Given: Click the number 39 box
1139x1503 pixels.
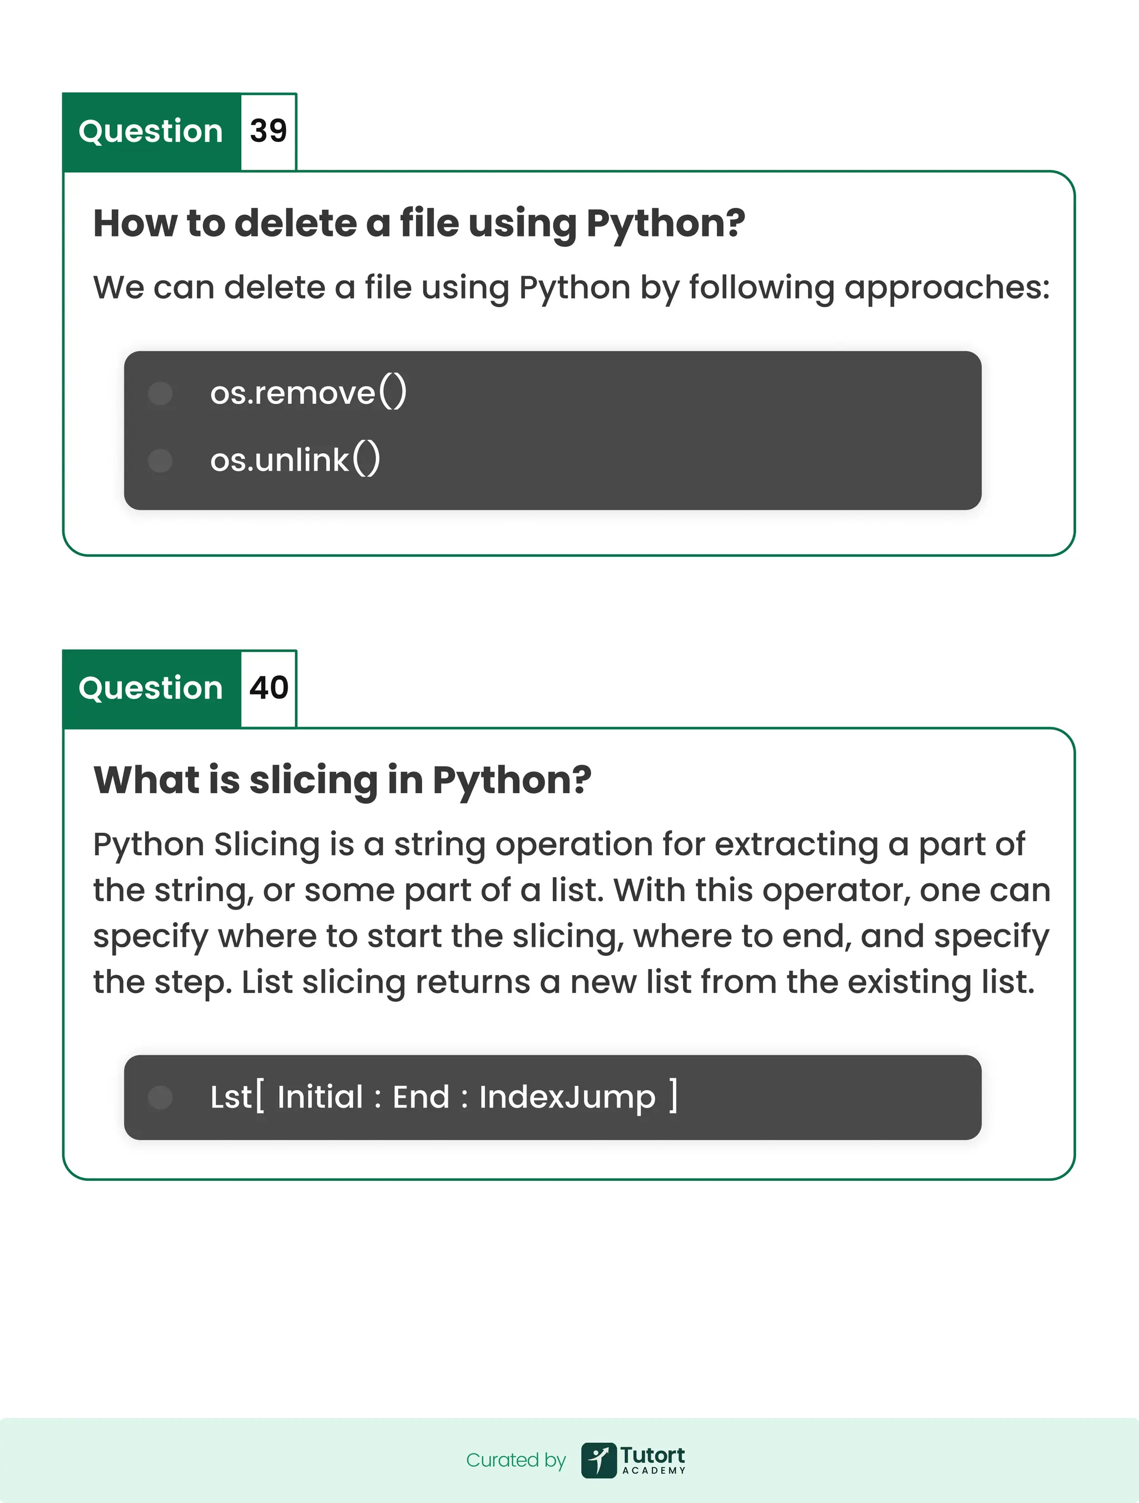Looking at the screenshot, I should [268, 131].
